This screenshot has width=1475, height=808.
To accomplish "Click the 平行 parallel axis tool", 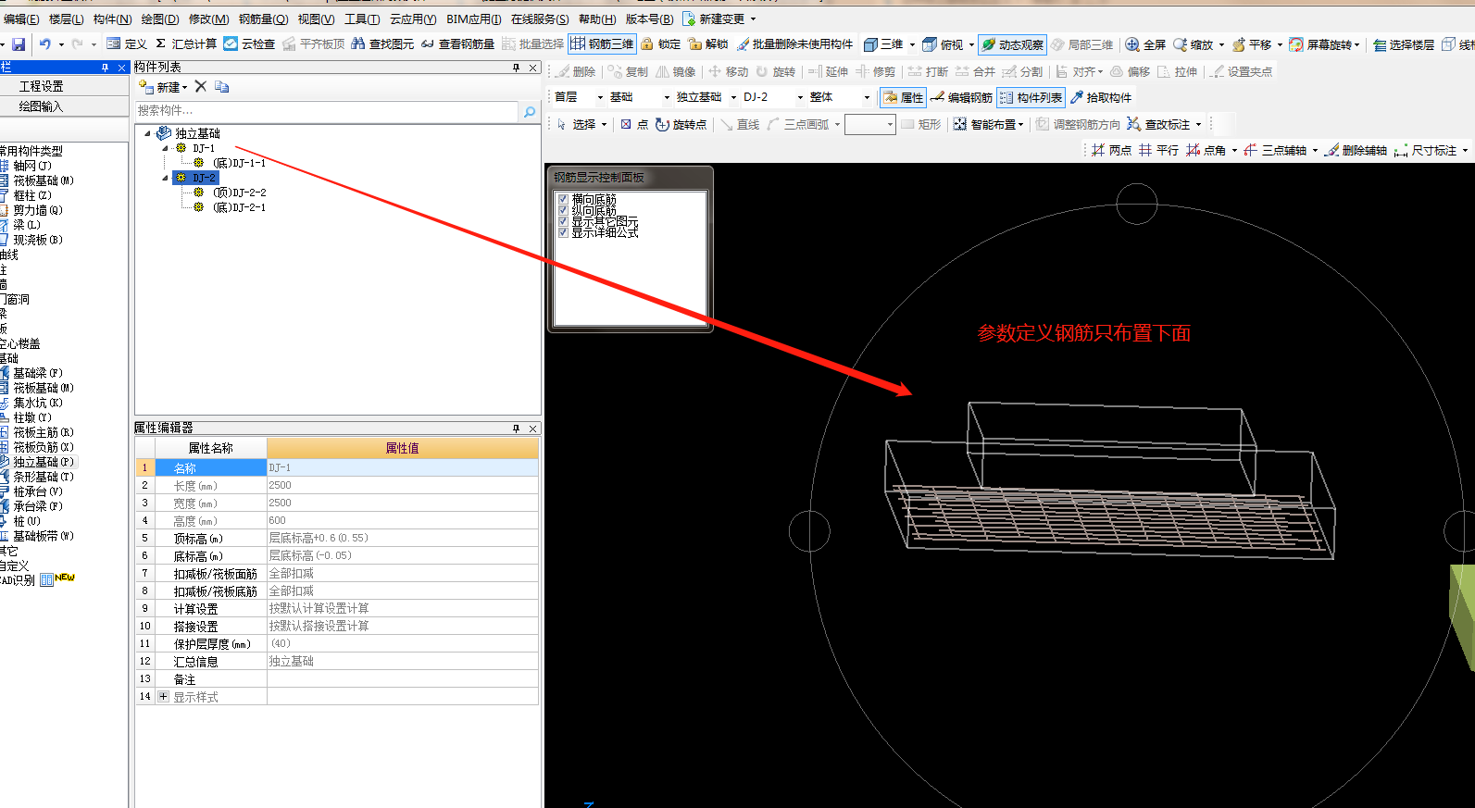I will (1158, 150).
